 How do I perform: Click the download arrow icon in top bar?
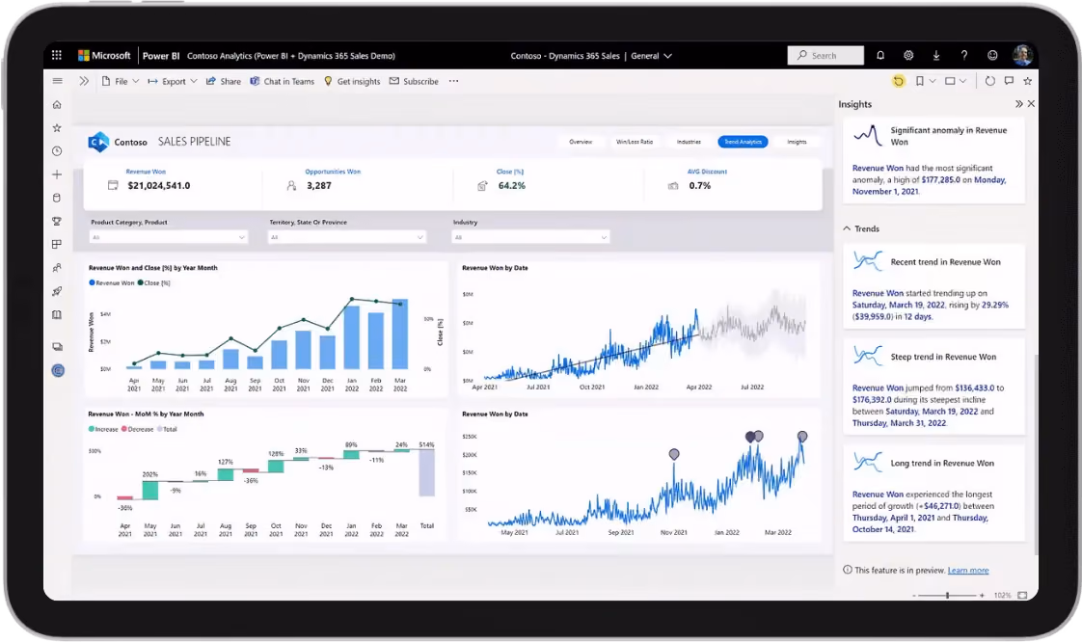click(x=936, y=55)
